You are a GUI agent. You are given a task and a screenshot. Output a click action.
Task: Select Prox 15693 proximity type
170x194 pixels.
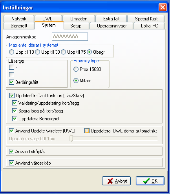click(76, 69)
